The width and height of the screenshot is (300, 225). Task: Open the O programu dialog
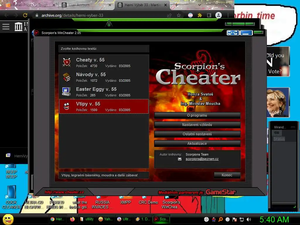[197, 115]
